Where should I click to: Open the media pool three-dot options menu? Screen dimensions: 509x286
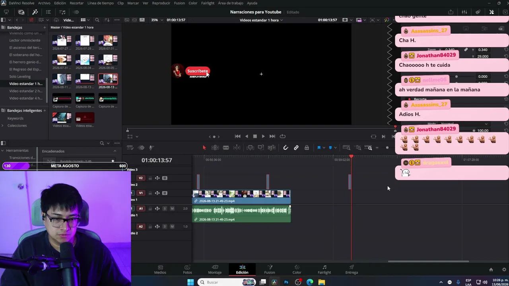(117, 20)
